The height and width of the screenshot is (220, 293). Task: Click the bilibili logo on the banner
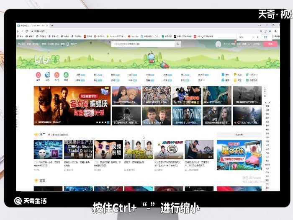(x=46, y=60)
